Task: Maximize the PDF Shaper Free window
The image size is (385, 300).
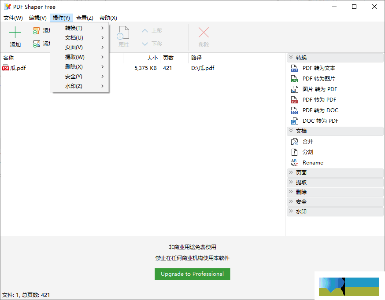Action: (x=354, y=7)
